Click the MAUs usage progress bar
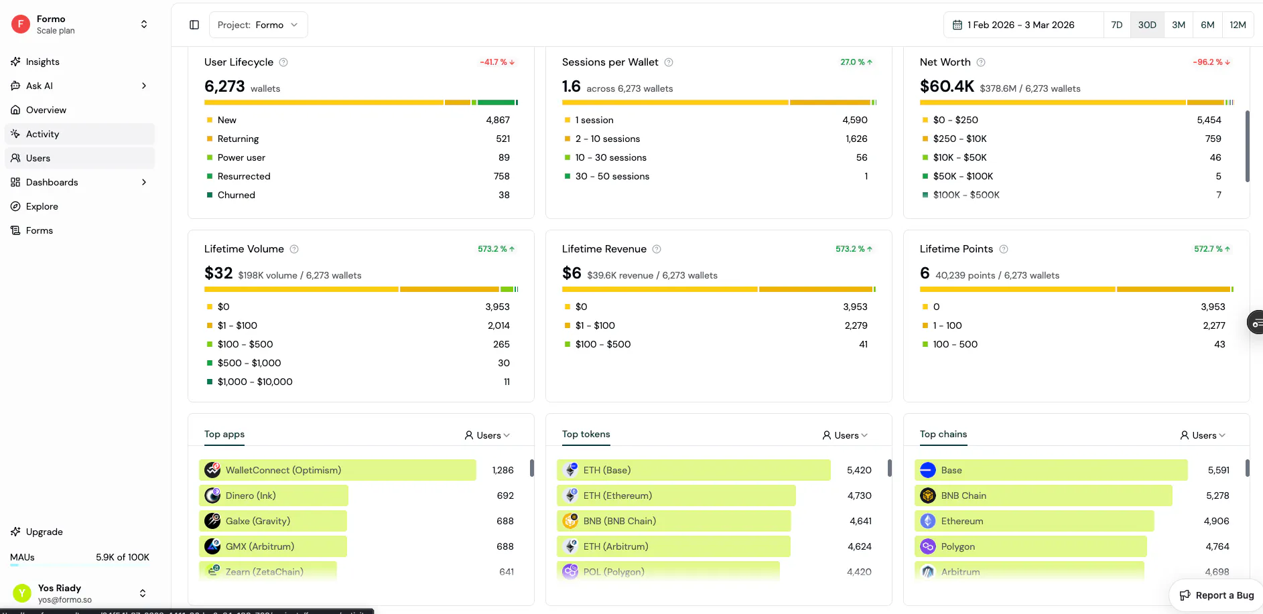Screen dimensions: 1263x614 [x=80, y=566]
